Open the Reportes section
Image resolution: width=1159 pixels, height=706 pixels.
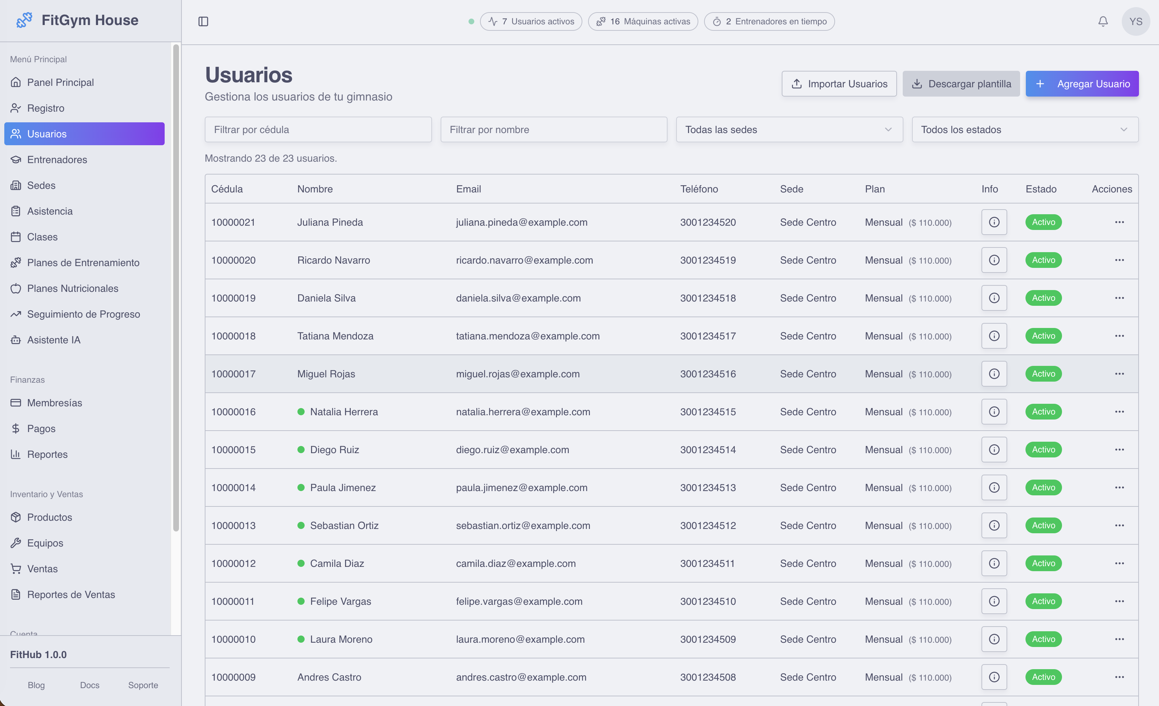tap(47, 454)
